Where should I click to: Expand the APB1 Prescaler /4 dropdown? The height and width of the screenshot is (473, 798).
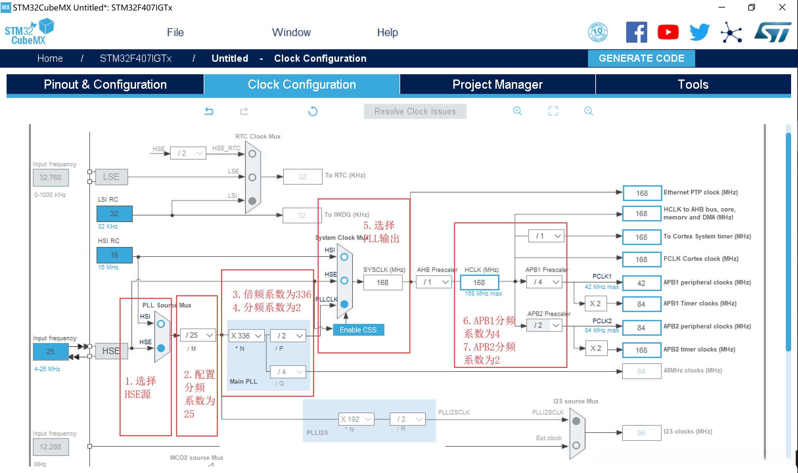click(544, 282)
